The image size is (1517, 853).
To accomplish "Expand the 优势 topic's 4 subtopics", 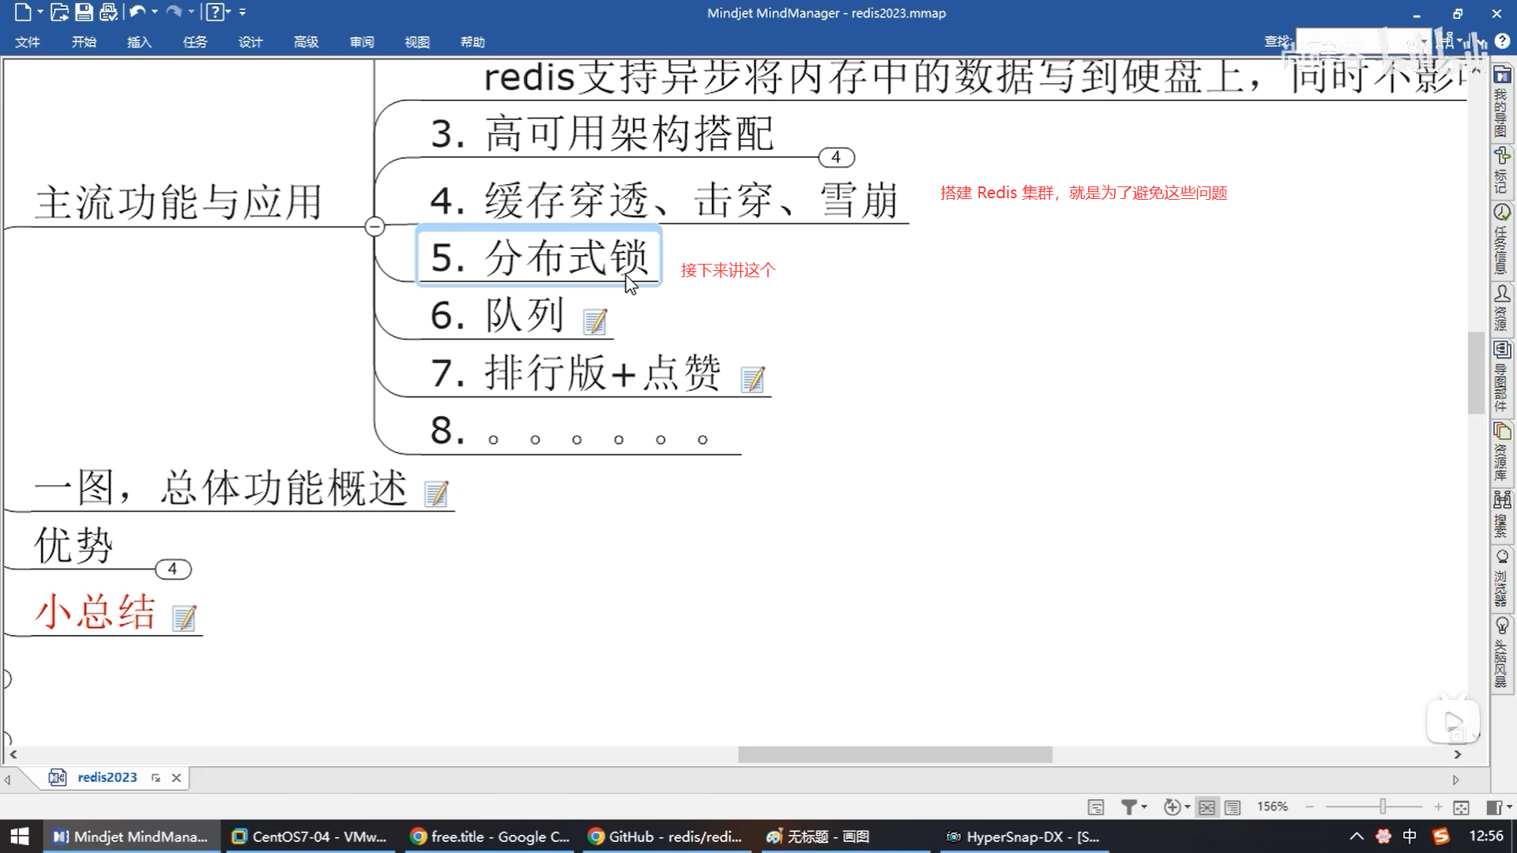I will [172, 569].
